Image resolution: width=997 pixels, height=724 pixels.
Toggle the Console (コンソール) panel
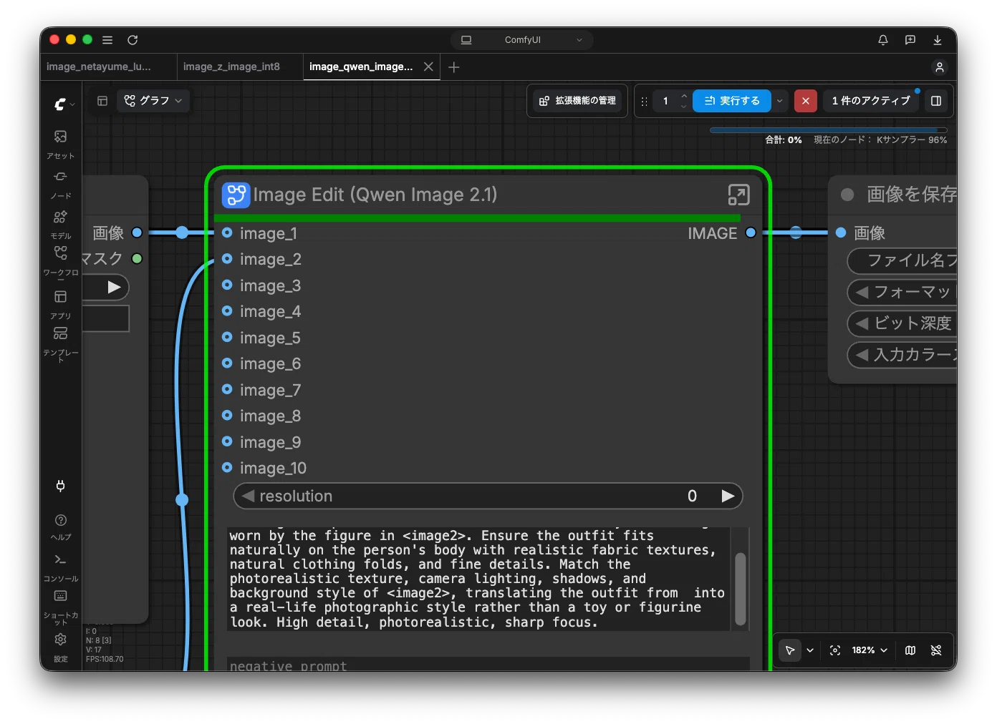pyautogui.click(x=61, y=567)
